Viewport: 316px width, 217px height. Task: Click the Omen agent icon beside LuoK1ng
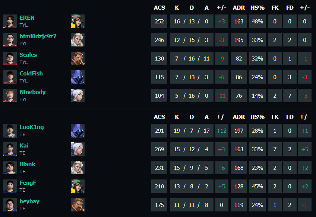click(x=78, y=130)
